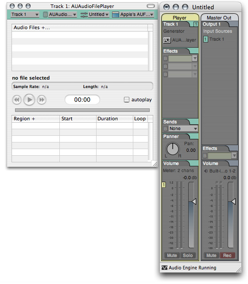Click the resize grip of Untitled mixer window
The image size is (248, 284).
pos(239,270)
